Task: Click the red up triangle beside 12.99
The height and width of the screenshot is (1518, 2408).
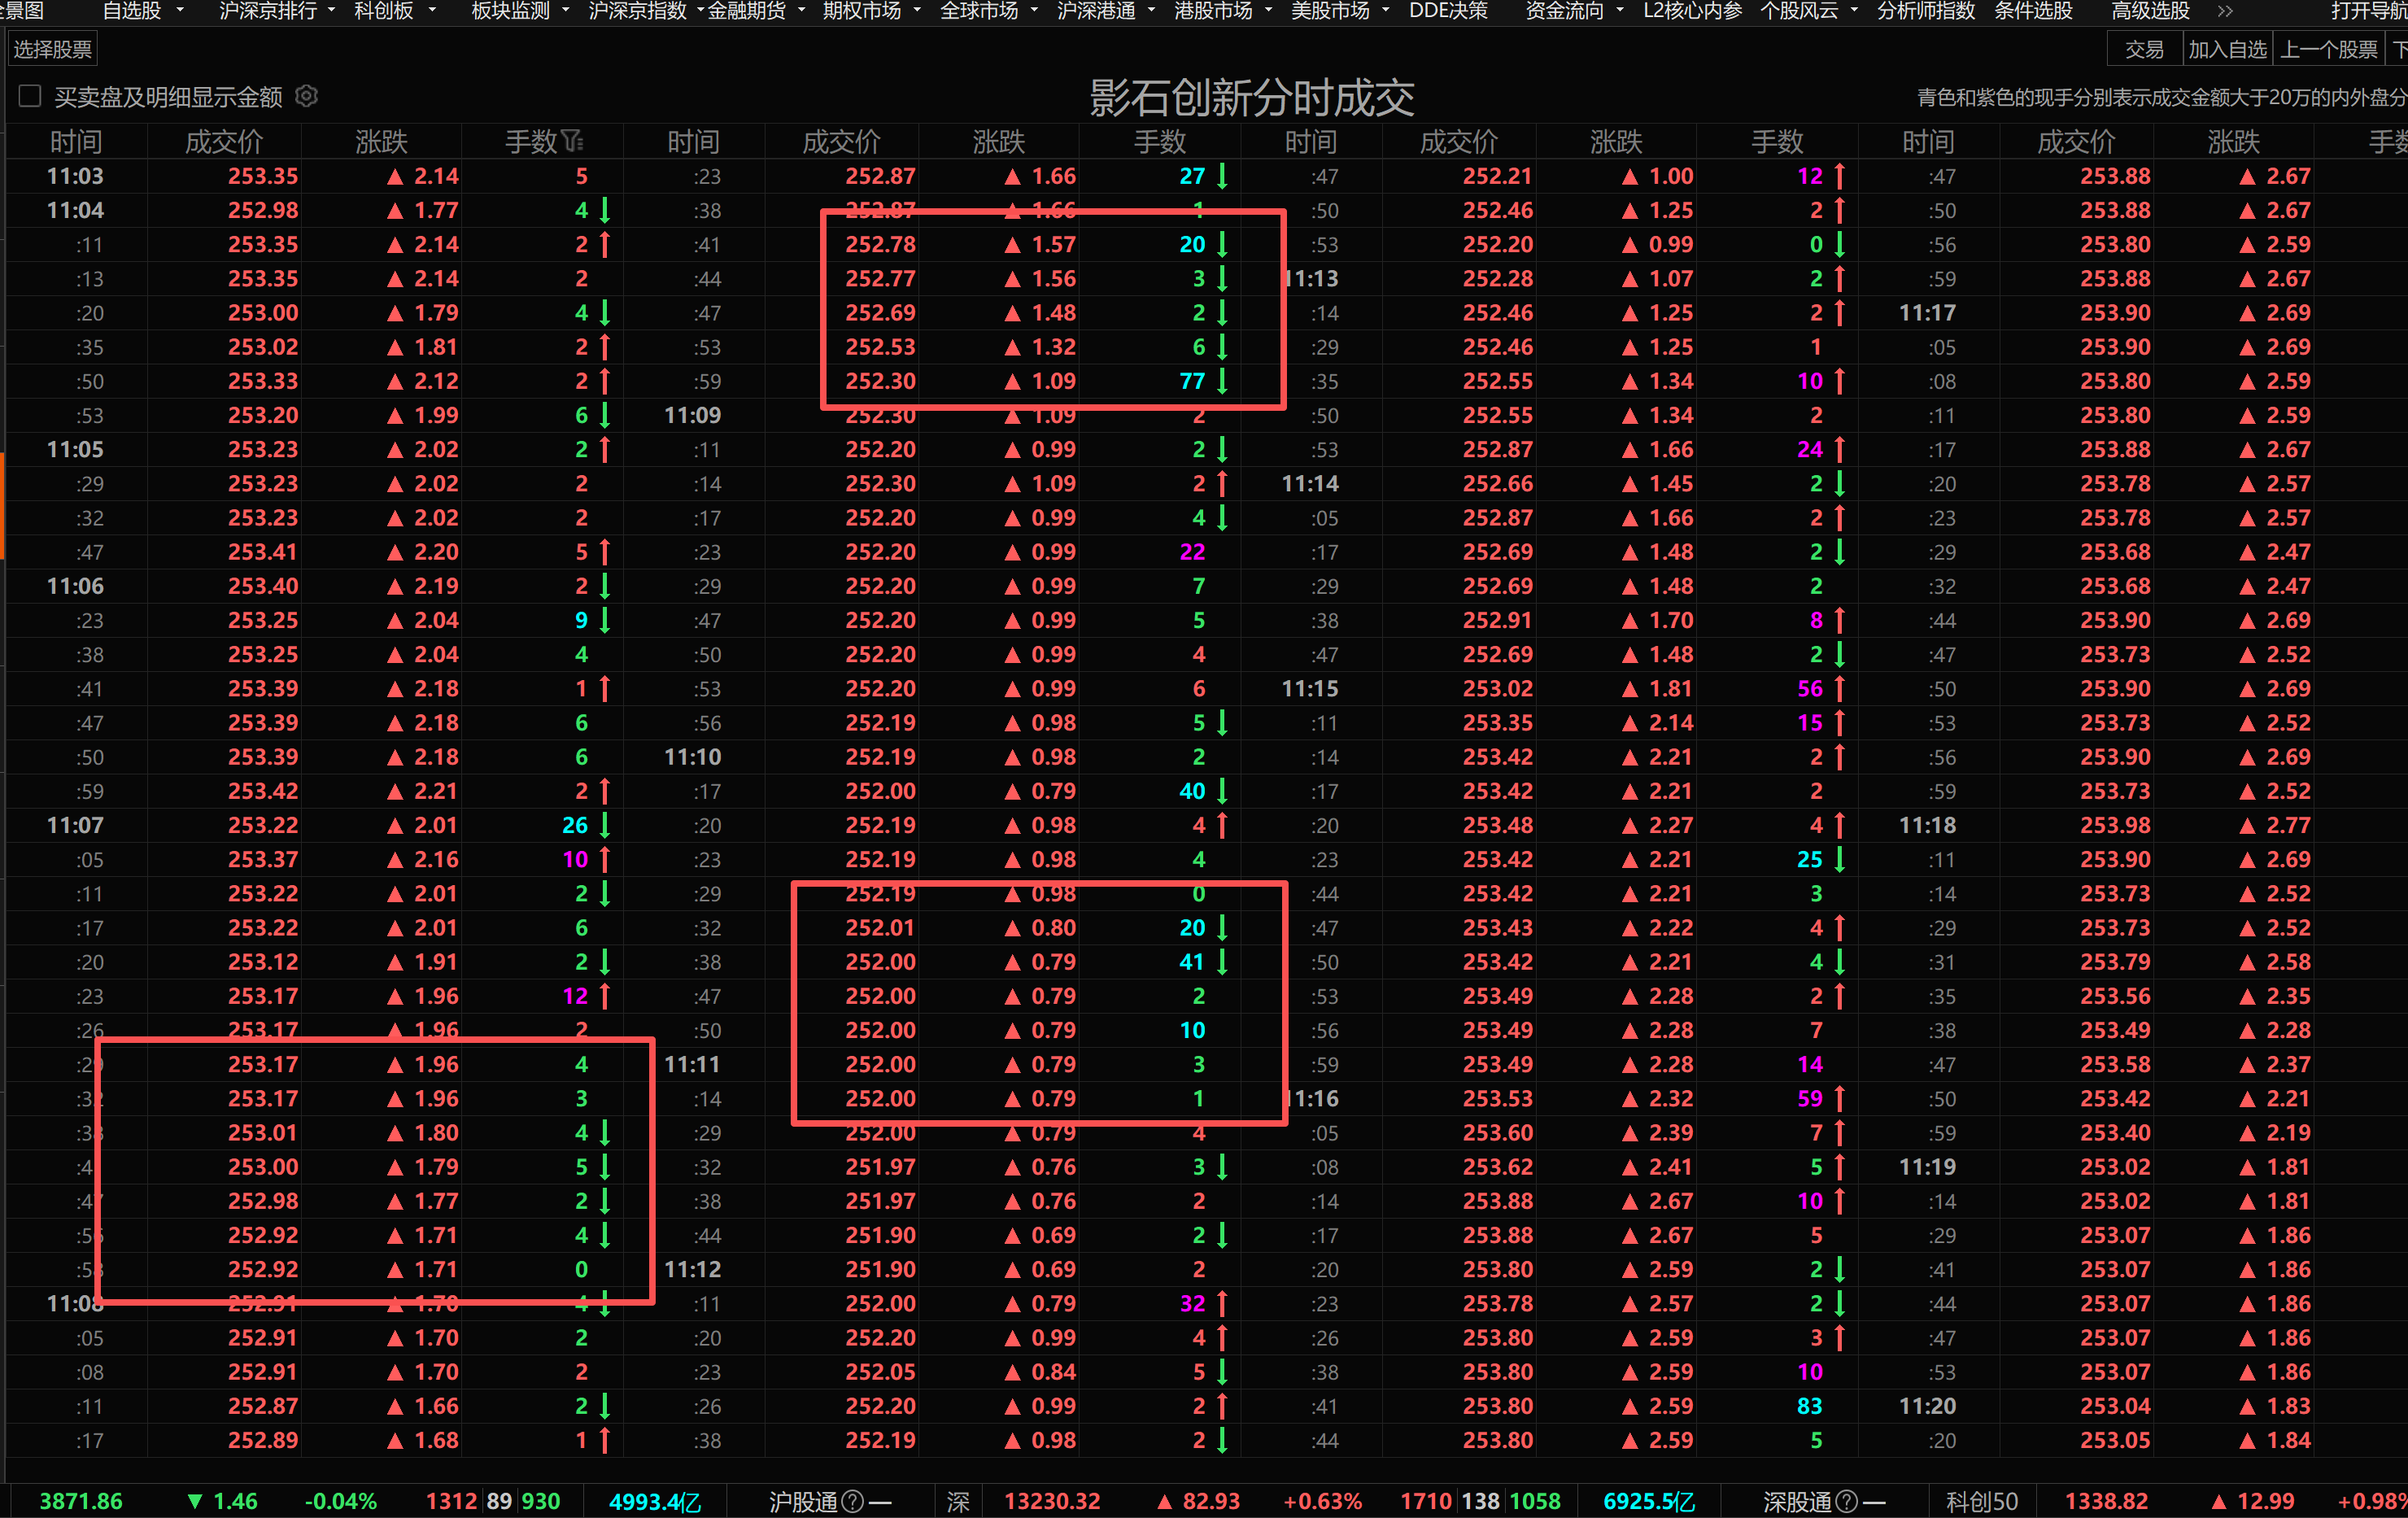Action: tap(2219, 1501)
